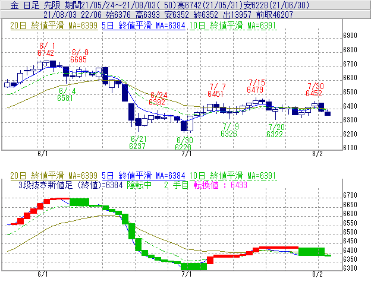Click the 3段抜き新値足 (終値)=6384 label

pos(71,185)
